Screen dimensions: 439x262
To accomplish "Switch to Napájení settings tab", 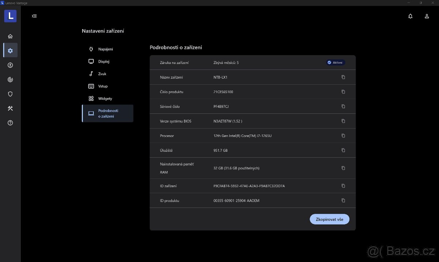I will click(x=105, y=49).
